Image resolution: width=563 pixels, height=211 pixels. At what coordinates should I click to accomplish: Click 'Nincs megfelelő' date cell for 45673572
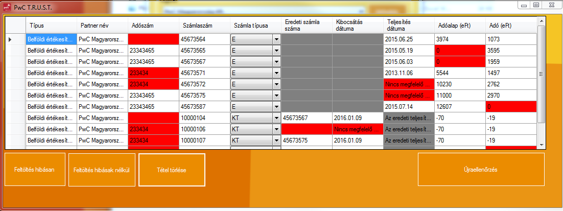(409, 85)
